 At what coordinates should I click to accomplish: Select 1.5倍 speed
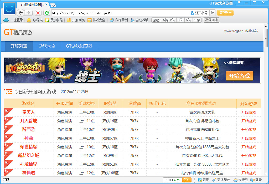pyautogui.click(x=164, y=20)
